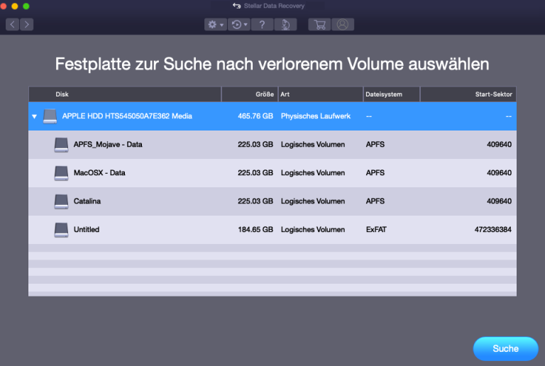Go back with the left arrow button

click(12, 24)
